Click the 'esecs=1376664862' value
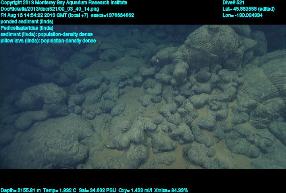 click(112, 15)
